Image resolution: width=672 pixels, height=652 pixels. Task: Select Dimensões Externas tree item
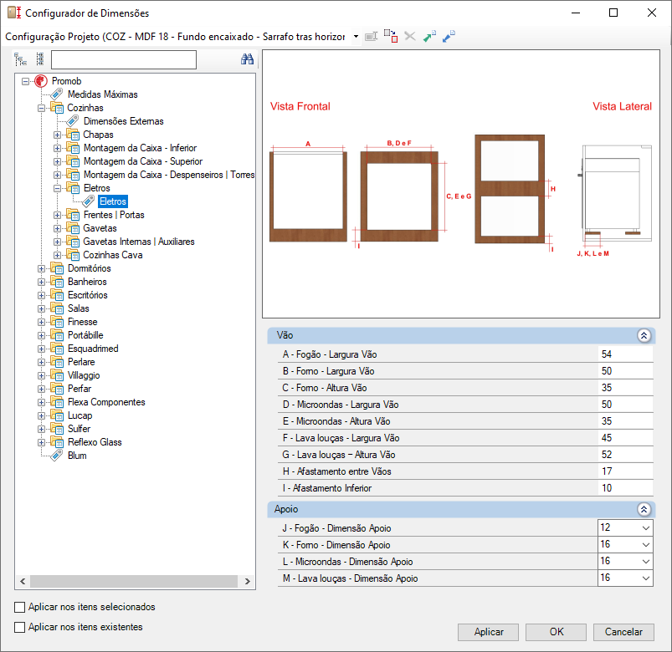pos(123,121)
